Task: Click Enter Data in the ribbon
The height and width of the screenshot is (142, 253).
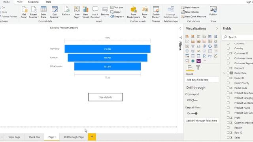Action: 43,12
